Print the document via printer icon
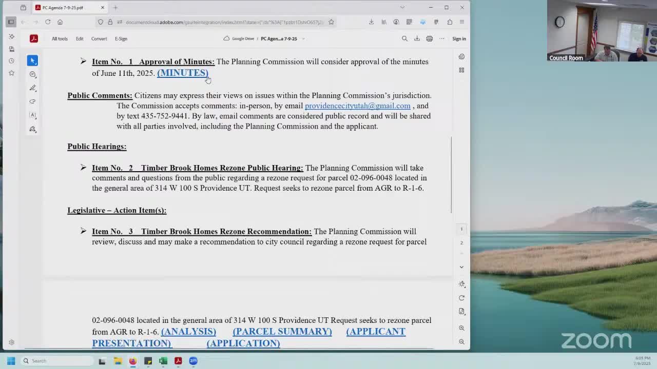Viewport: 657px width, 369px height. 429,38
